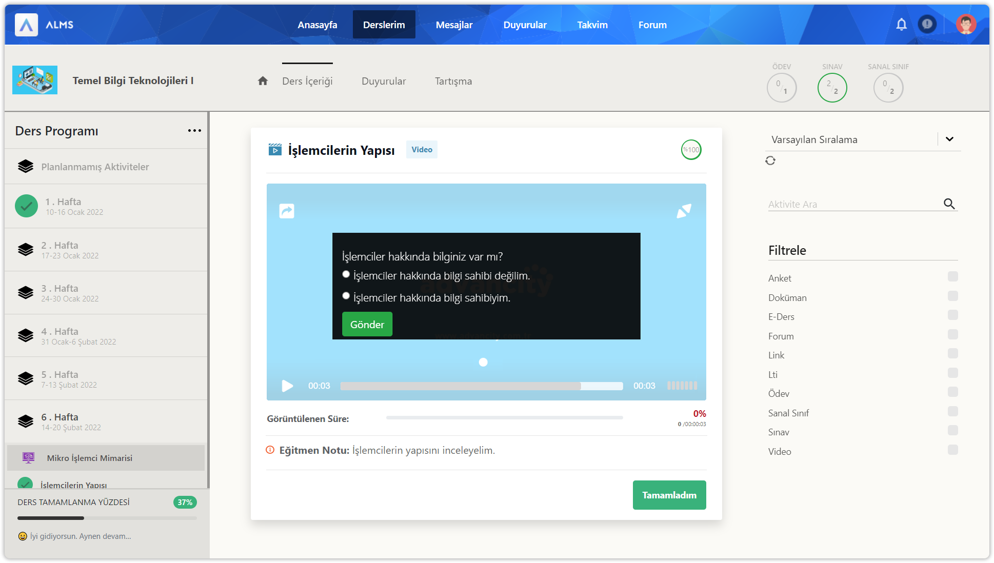Screen dimensions: 994x563
Task: Click the notification bell icon
Action: coord(901,25)
